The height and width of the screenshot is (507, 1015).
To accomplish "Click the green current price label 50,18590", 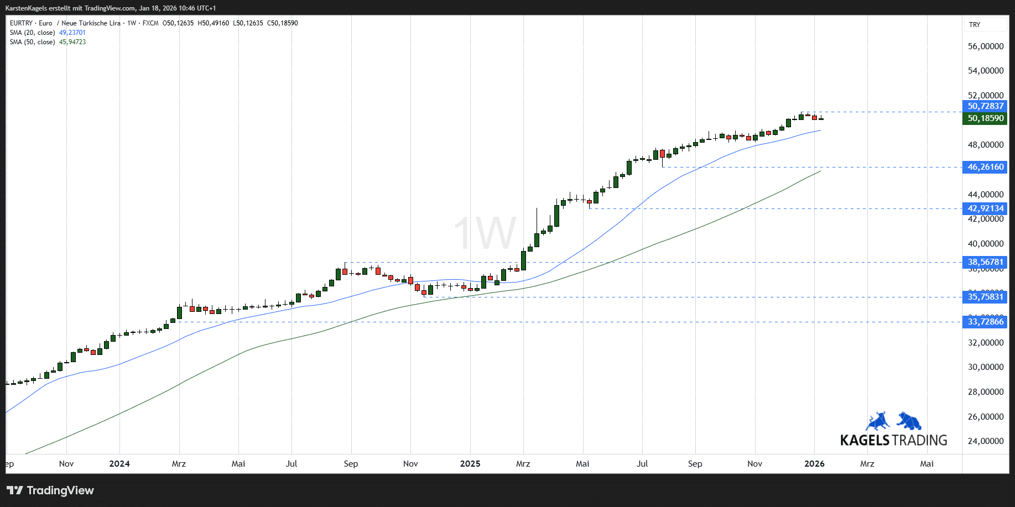I will pyautogui.click(x=985, y=118).
